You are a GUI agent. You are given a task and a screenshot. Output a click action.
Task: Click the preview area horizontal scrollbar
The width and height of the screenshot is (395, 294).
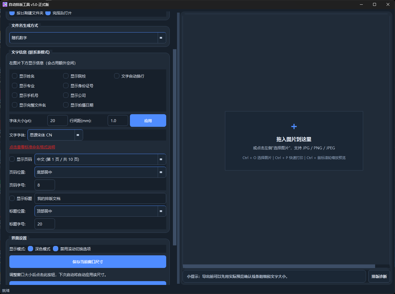(x=279, y=266)
